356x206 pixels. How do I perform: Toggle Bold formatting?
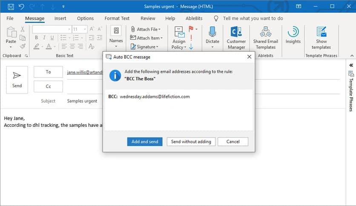36,37
